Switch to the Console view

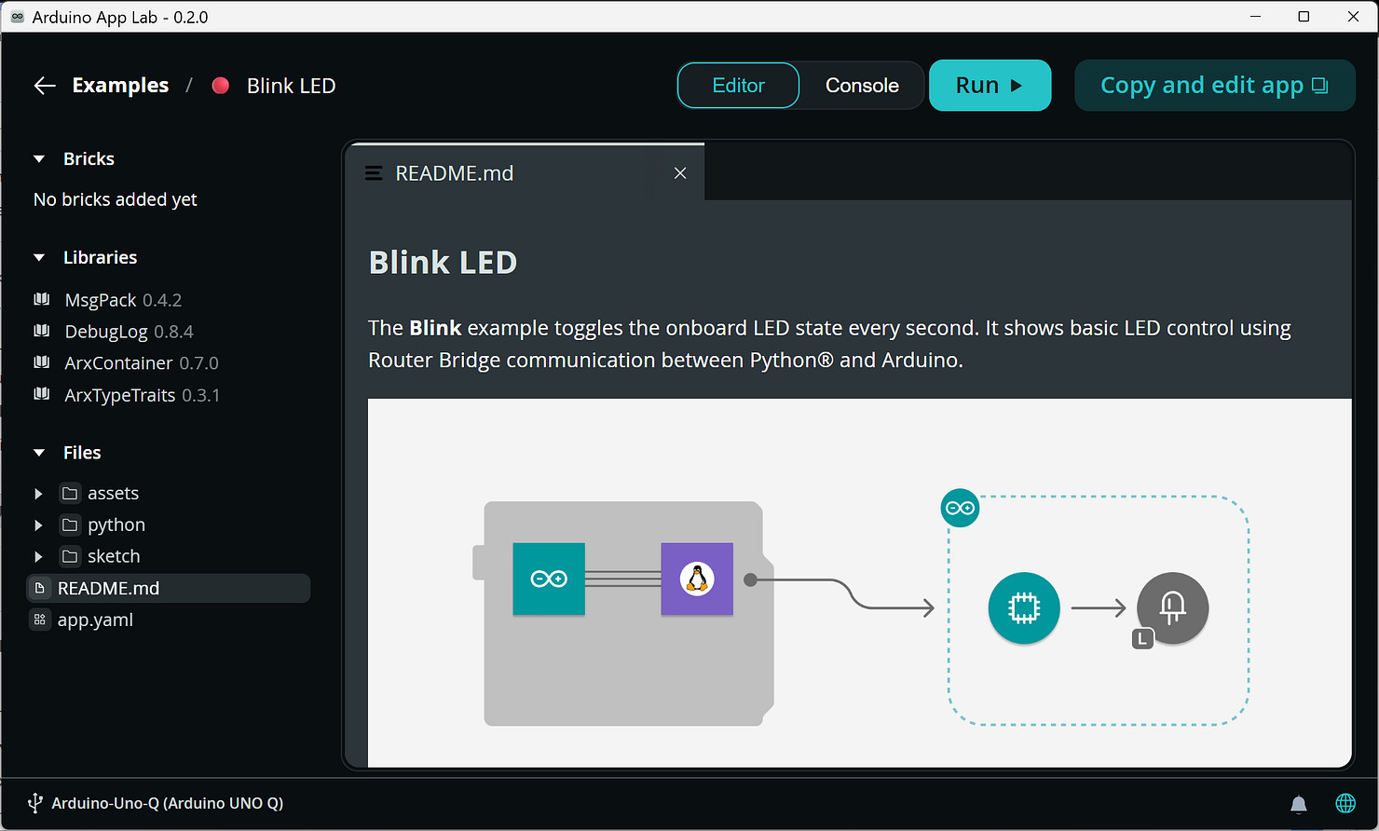pos(862,86)
